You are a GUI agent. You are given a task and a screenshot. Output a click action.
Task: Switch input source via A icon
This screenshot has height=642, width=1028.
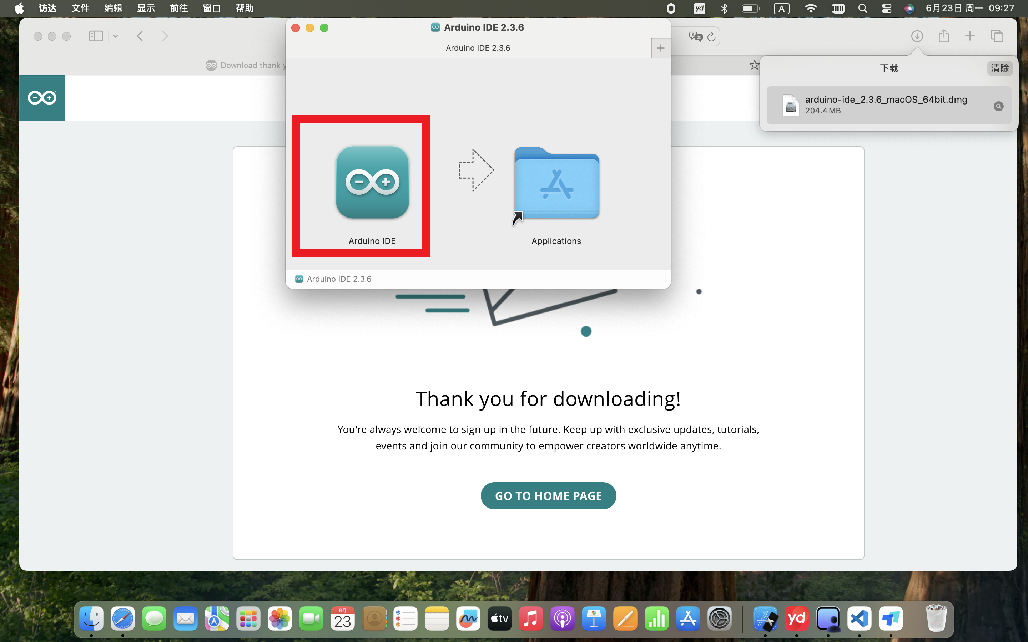pos(781,9)
